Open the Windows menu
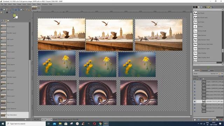This screenshot has height=126, width=224. [45, 4]
